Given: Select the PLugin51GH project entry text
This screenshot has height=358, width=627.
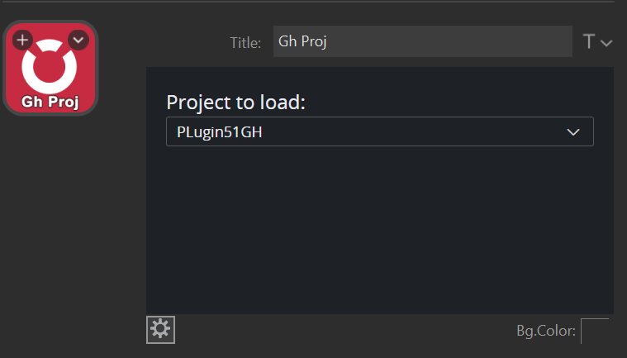Looking at the screenshot, I should coord(220,131).
